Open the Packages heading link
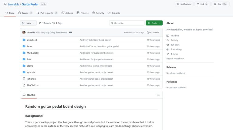The height and width of the screenshot is (130, 233). click(172, 82)
